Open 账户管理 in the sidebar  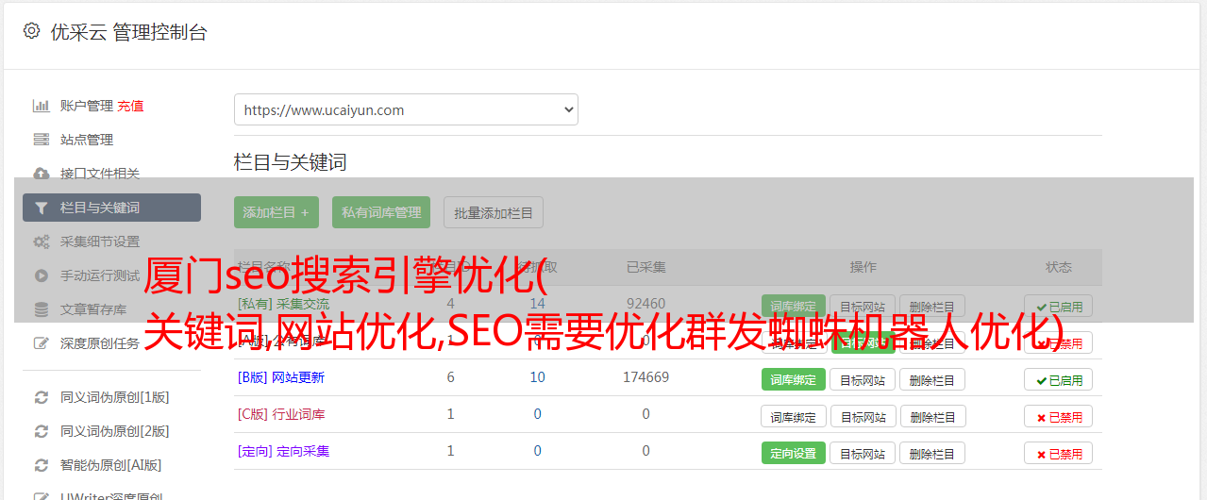point(87,106)
